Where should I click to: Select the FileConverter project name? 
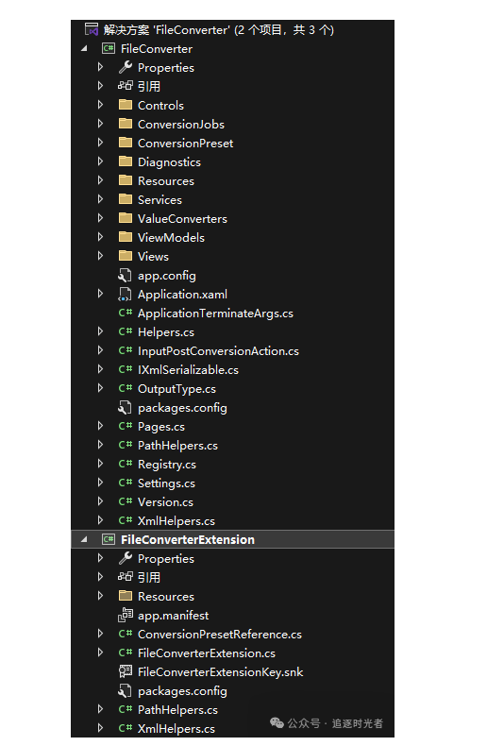pyautogui.click(x=157, y=48)
